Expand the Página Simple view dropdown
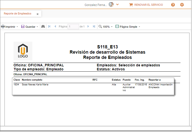Viewport: 192px width, 132px height. pos(139,27)
